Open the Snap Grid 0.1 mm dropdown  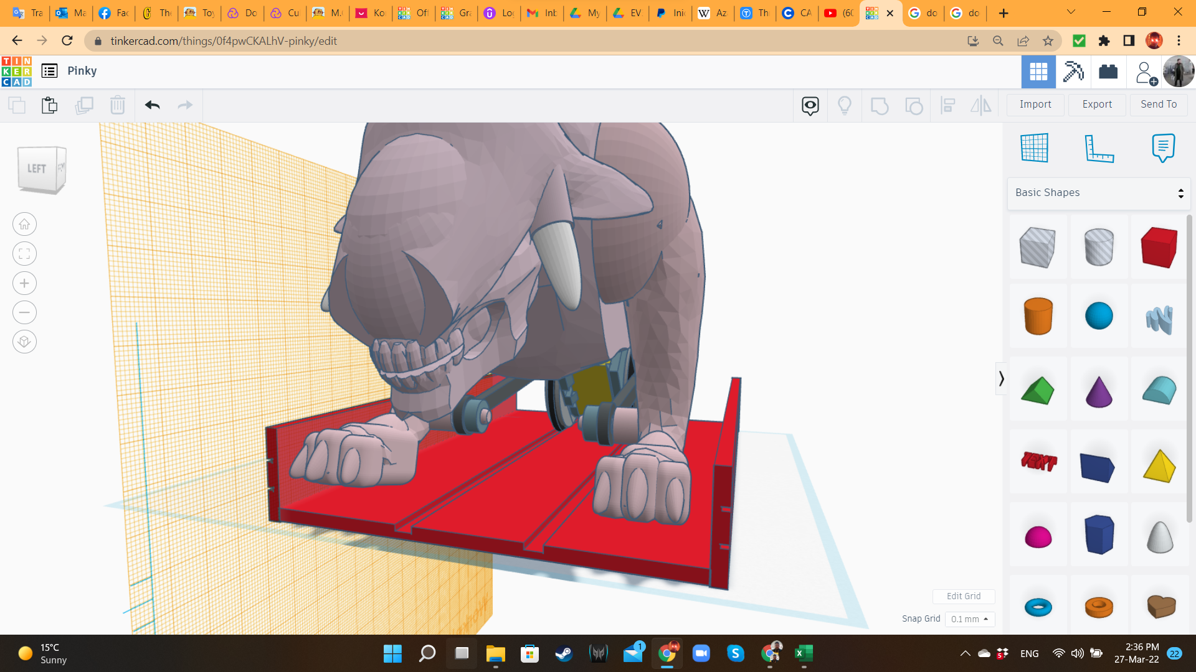click(970, 619)
